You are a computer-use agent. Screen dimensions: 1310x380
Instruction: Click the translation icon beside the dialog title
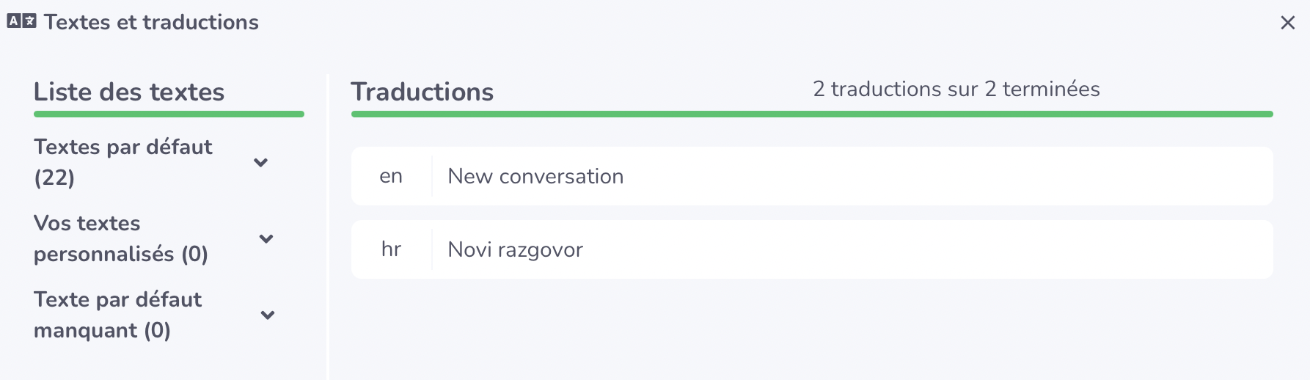[21, 21]
